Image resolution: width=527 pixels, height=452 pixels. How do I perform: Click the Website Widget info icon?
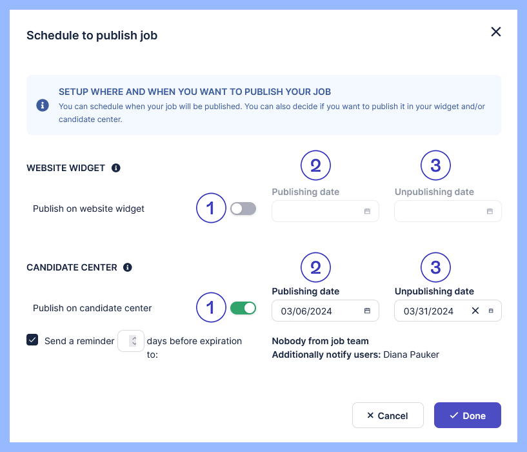(116, 168)
